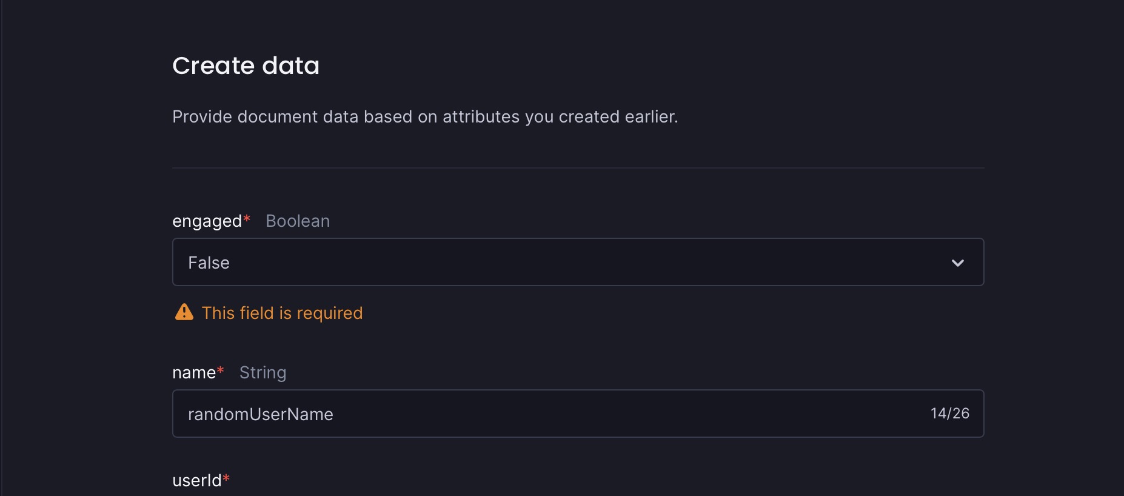Select the False value in the dropdown
The width and height of the screenshot is (1124, 496).
[209, 262]
